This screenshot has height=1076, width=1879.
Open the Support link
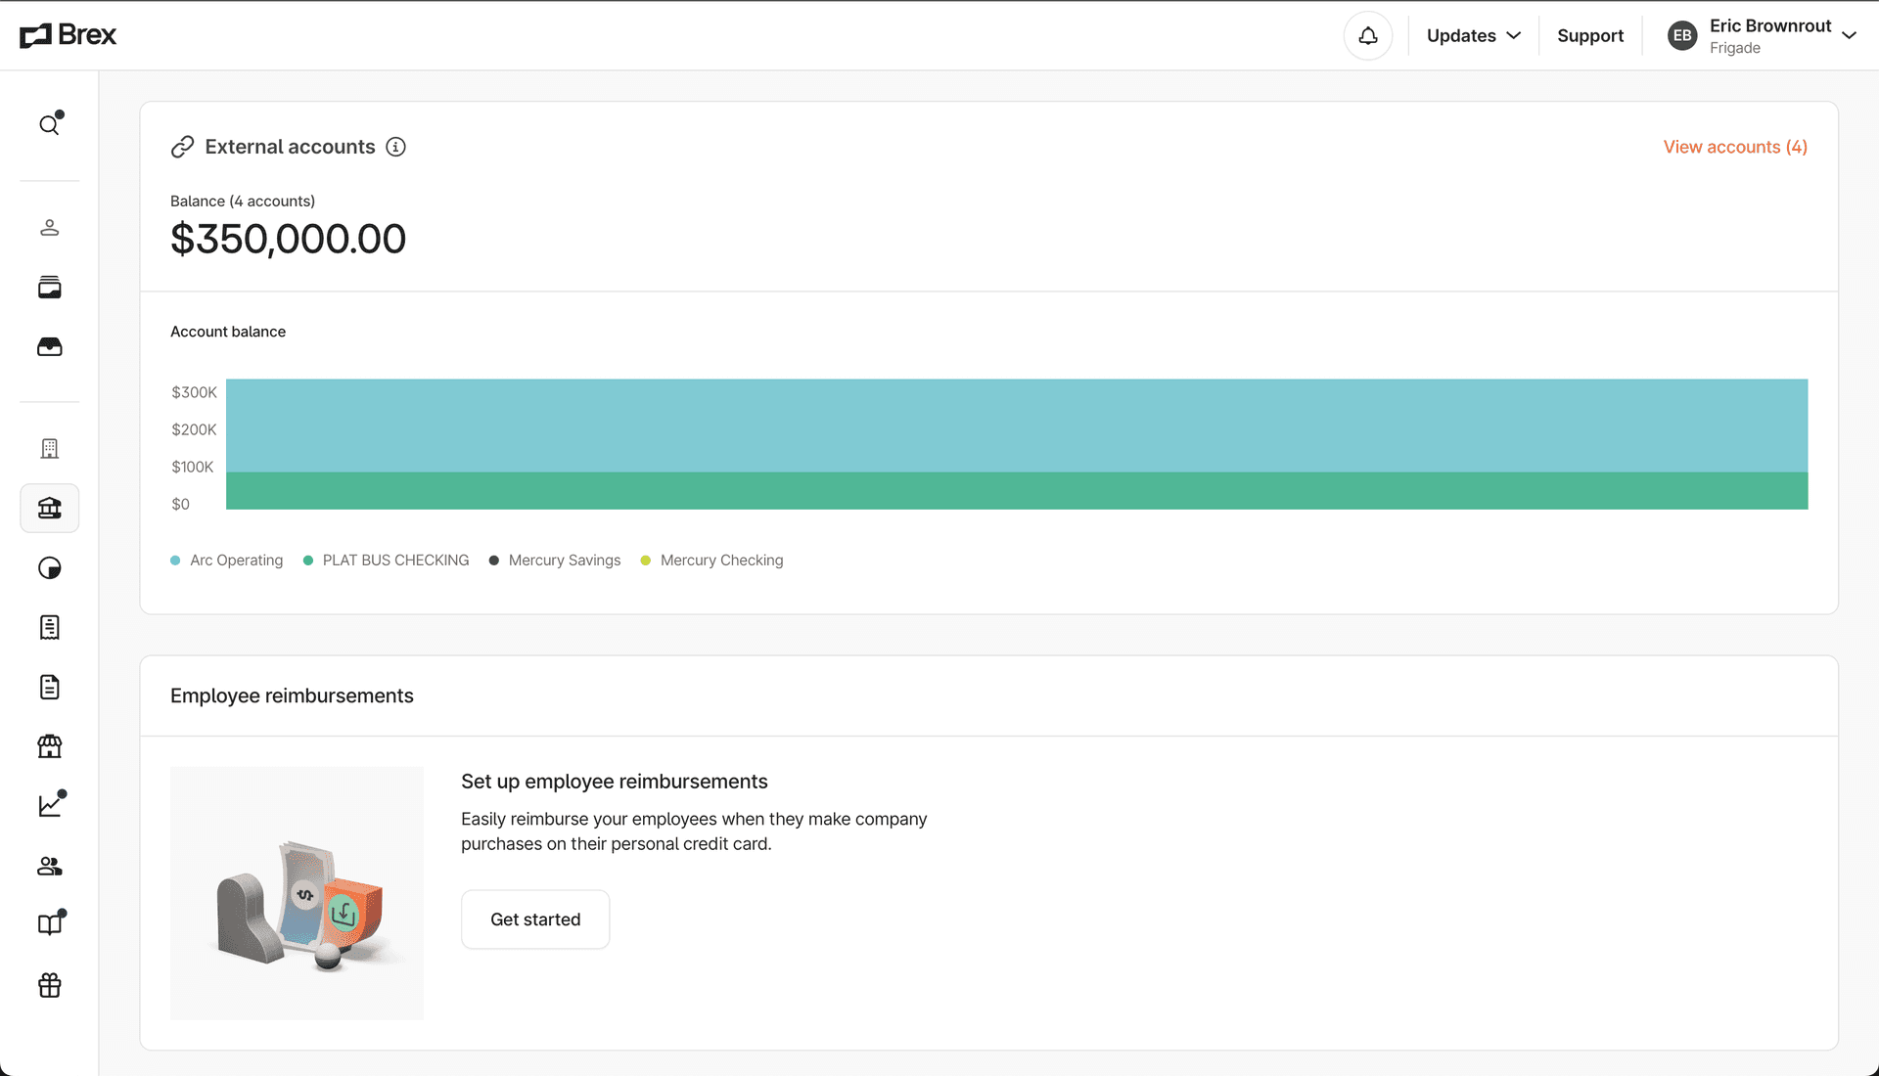(x=1590, y=36)
